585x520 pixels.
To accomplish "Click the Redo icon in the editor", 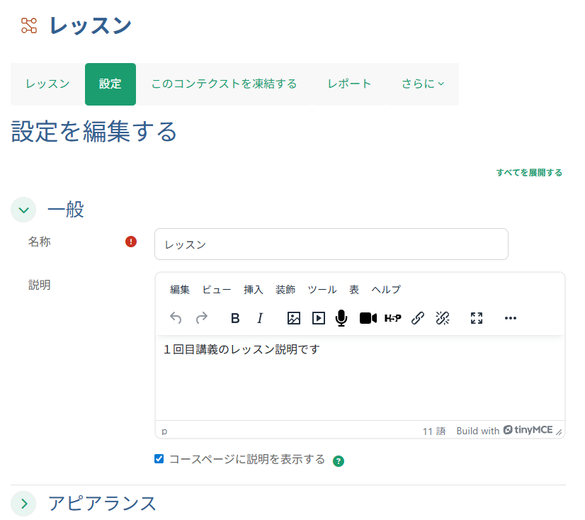I will (x=203, y=318).
